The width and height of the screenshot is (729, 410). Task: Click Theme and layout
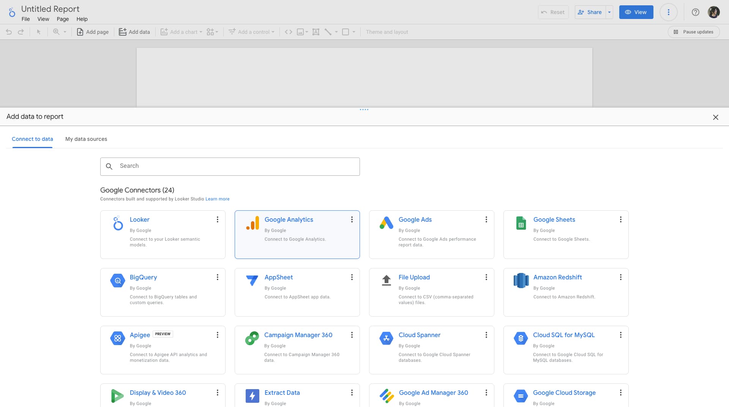387,32
